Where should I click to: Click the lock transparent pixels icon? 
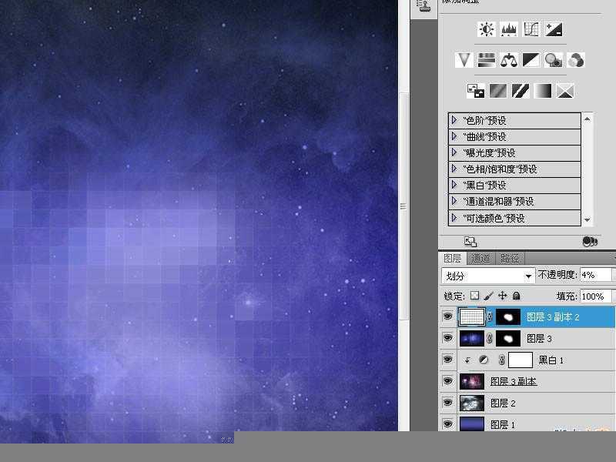click(474, 296)
